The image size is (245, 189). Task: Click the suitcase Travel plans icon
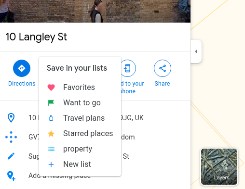point(51,118)
